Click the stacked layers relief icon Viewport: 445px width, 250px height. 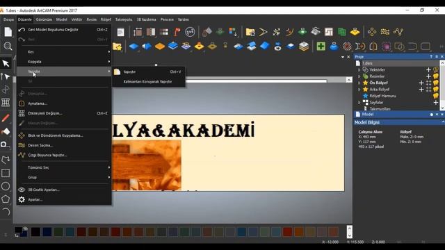point(304,46)
